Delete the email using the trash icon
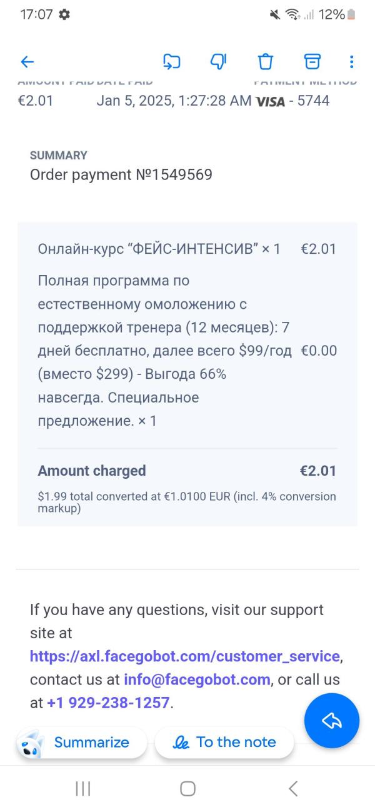 [x=266, y=61]
